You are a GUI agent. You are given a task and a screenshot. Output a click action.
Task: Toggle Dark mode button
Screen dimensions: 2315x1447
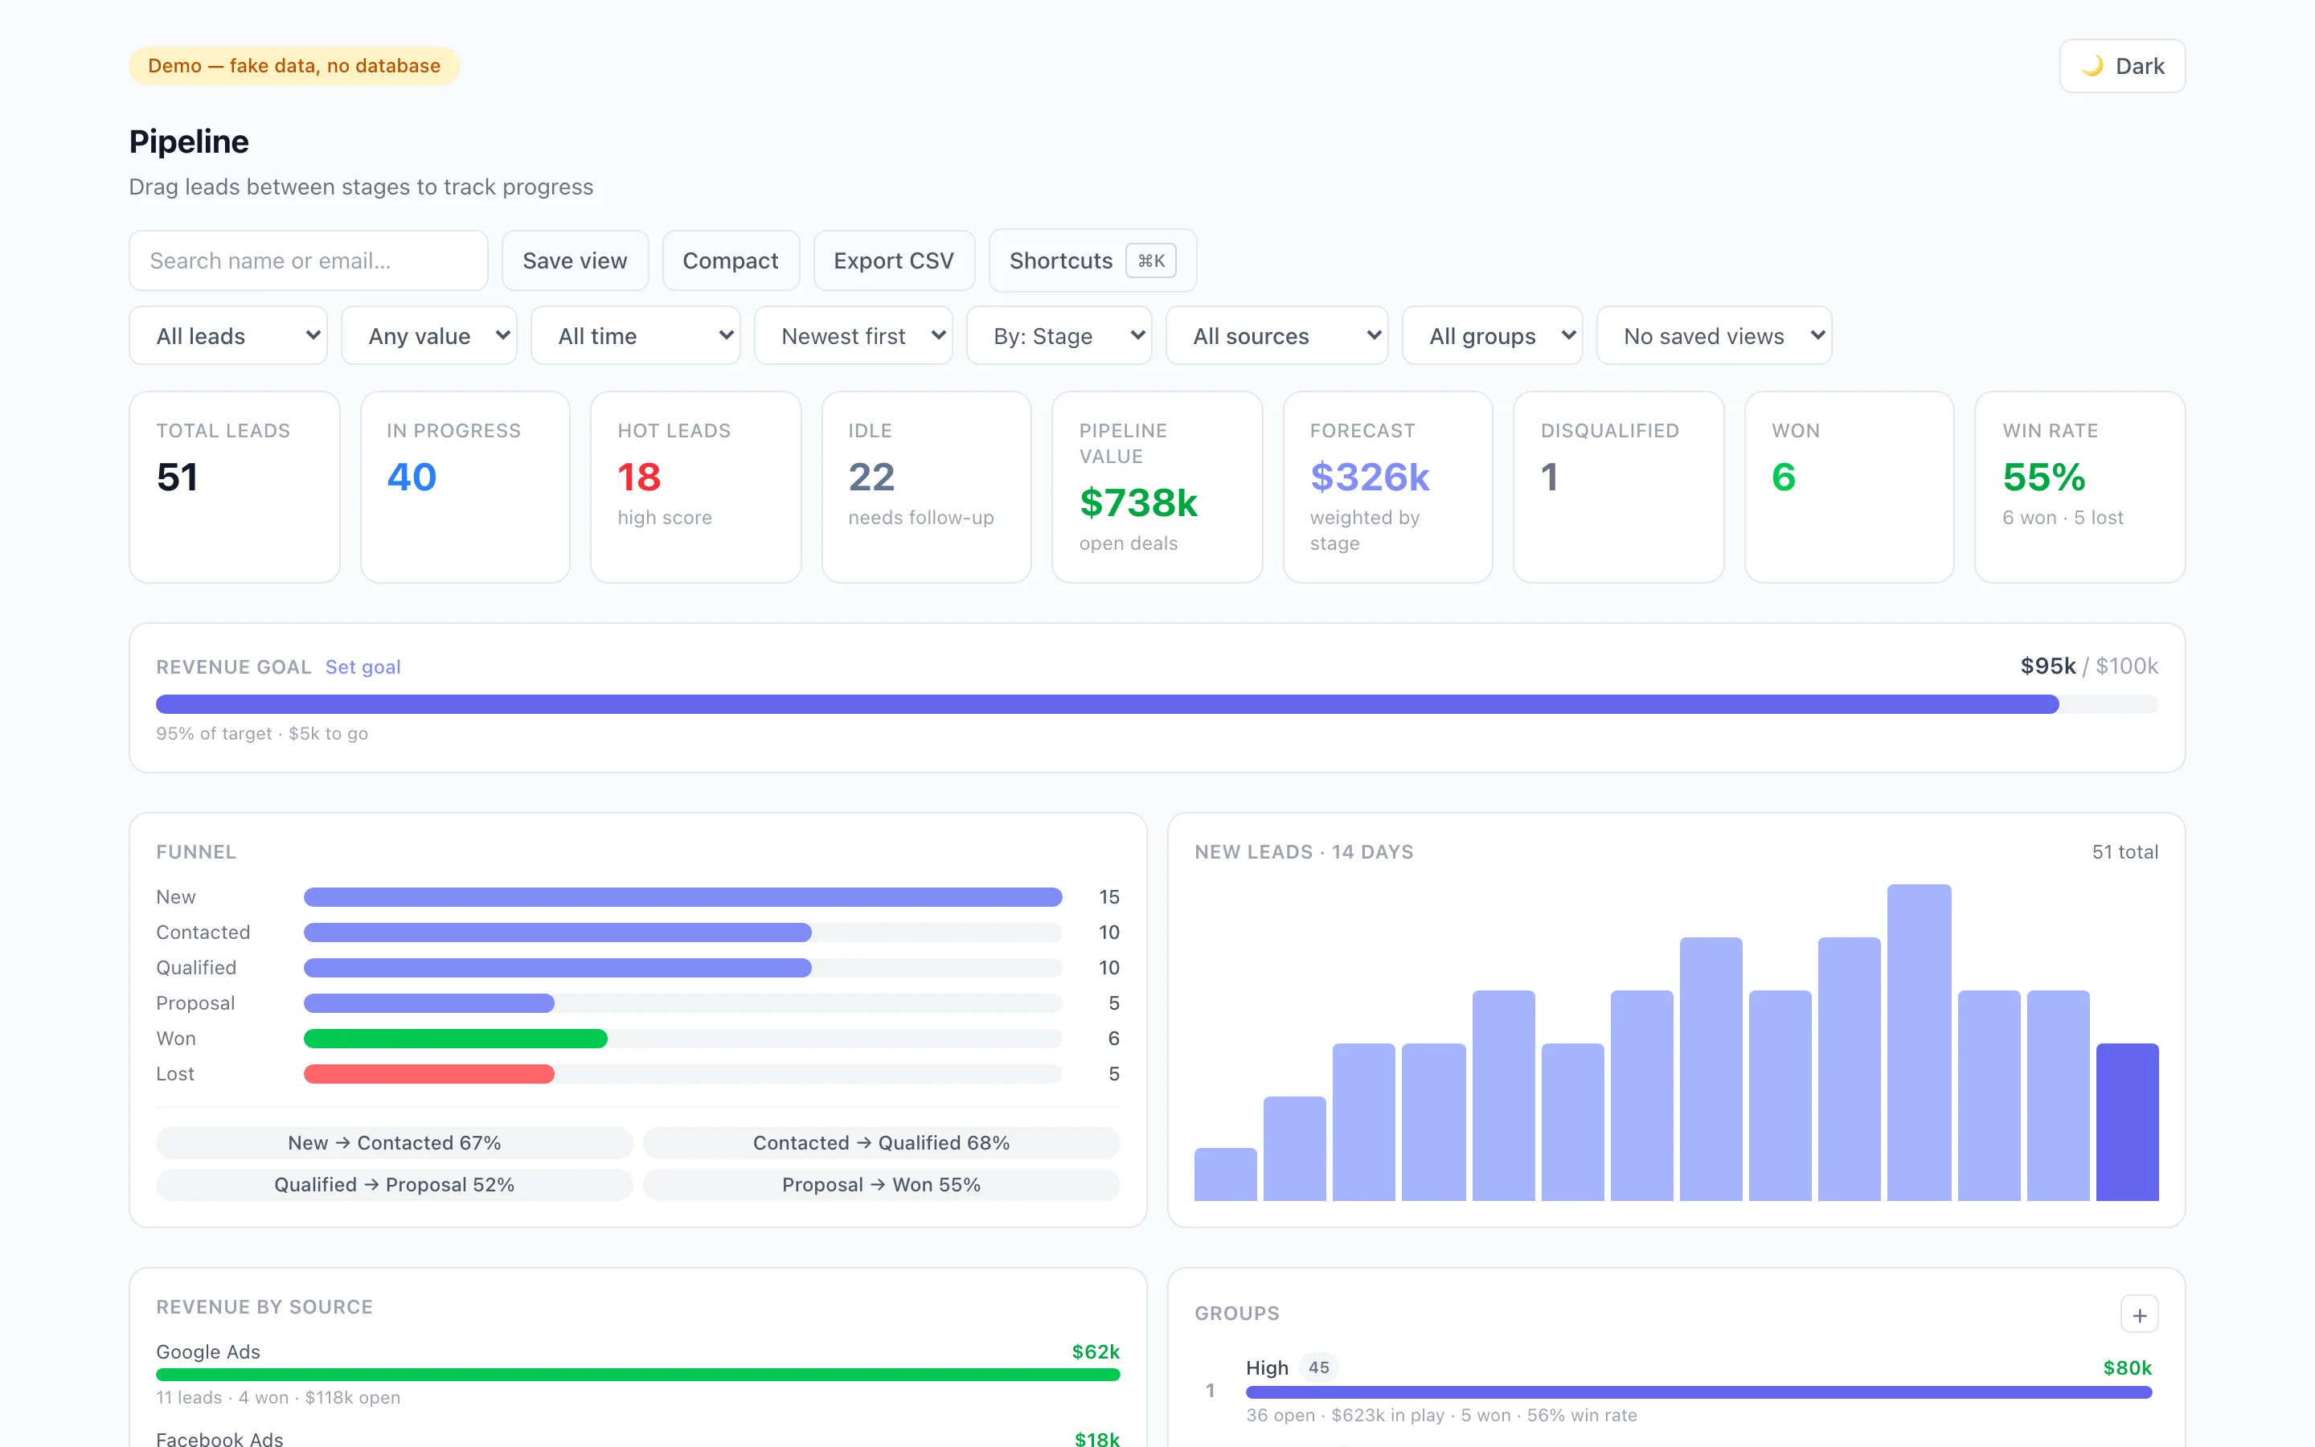point(2122,66)
